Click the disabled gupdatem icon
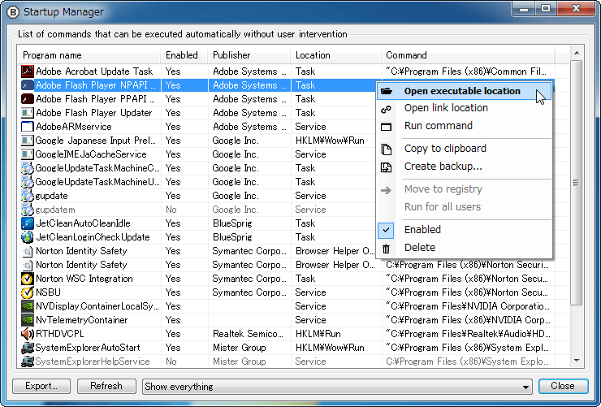The width and height of the screenshot is (601, 407). (28, 210)
